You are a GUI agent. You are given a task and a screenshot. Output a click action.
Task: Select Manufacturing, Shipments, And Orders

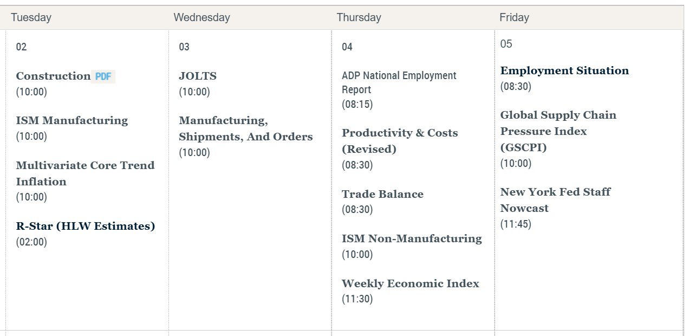(x=246, y=128)
